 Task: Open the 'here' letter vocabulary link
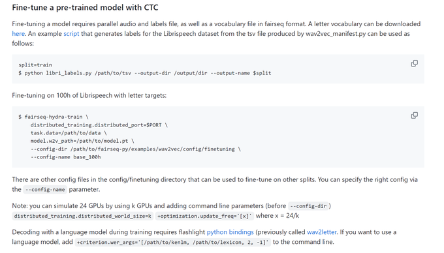pos(18,34)
